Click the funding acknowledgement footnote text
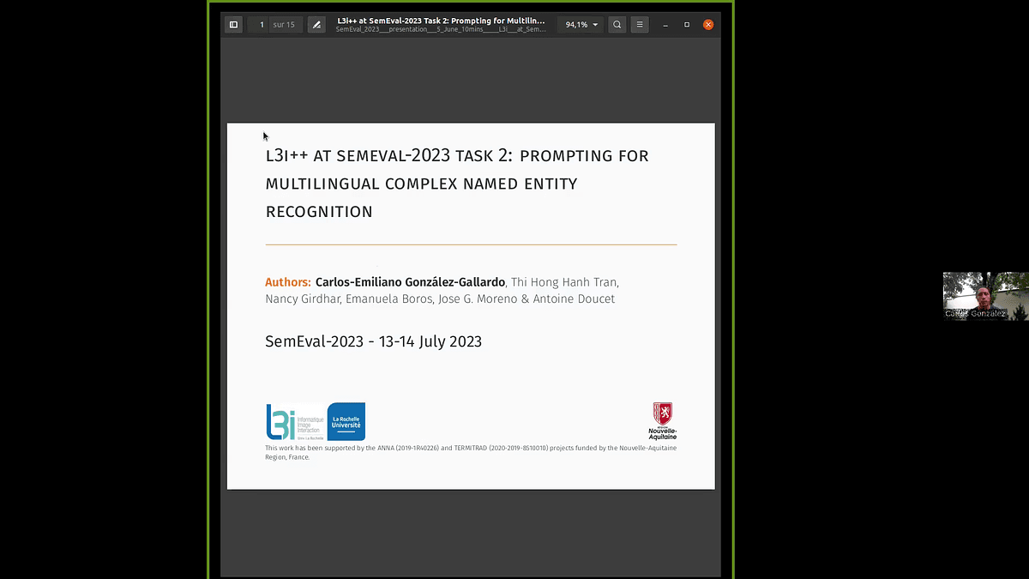This screenshot has width=1029, height=579. (470, 452)
